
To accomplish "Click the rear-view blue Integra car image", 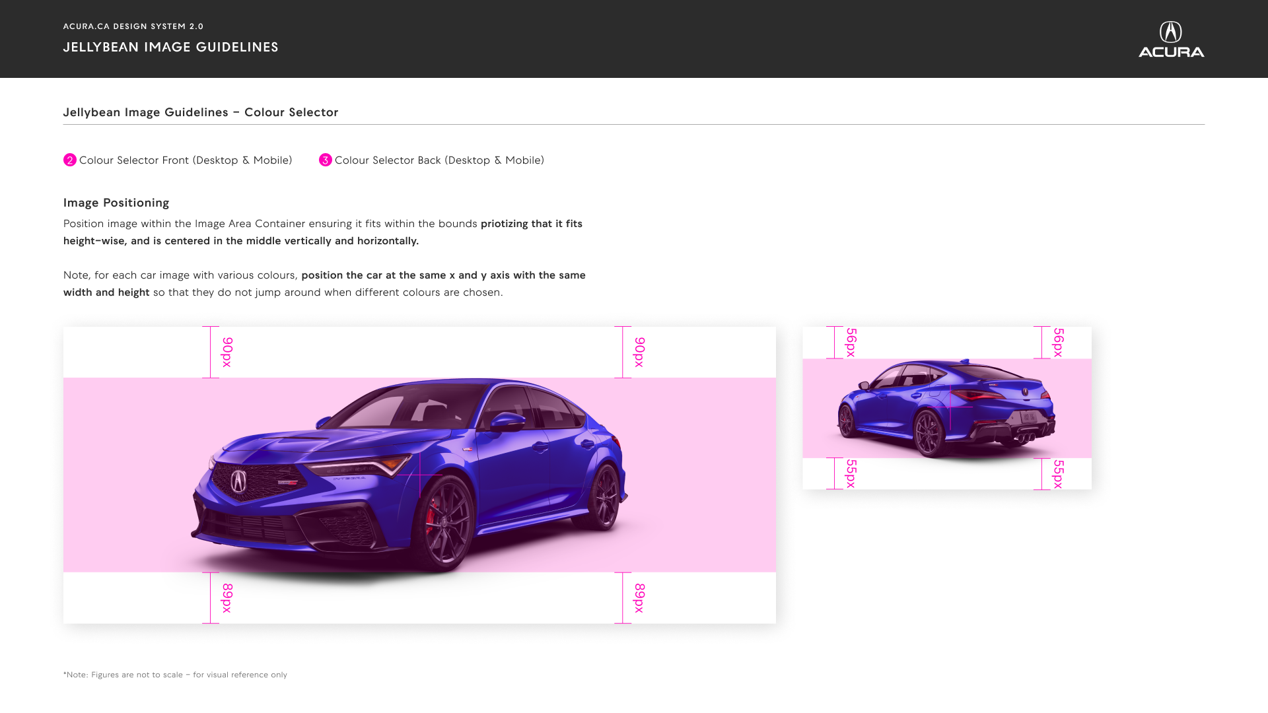I will 946,408.
